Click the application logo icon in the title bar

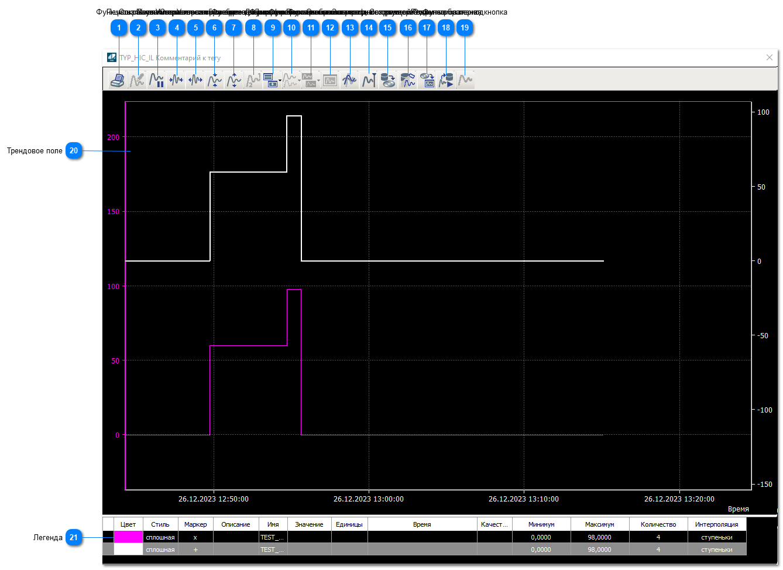[x=112, y=57]
